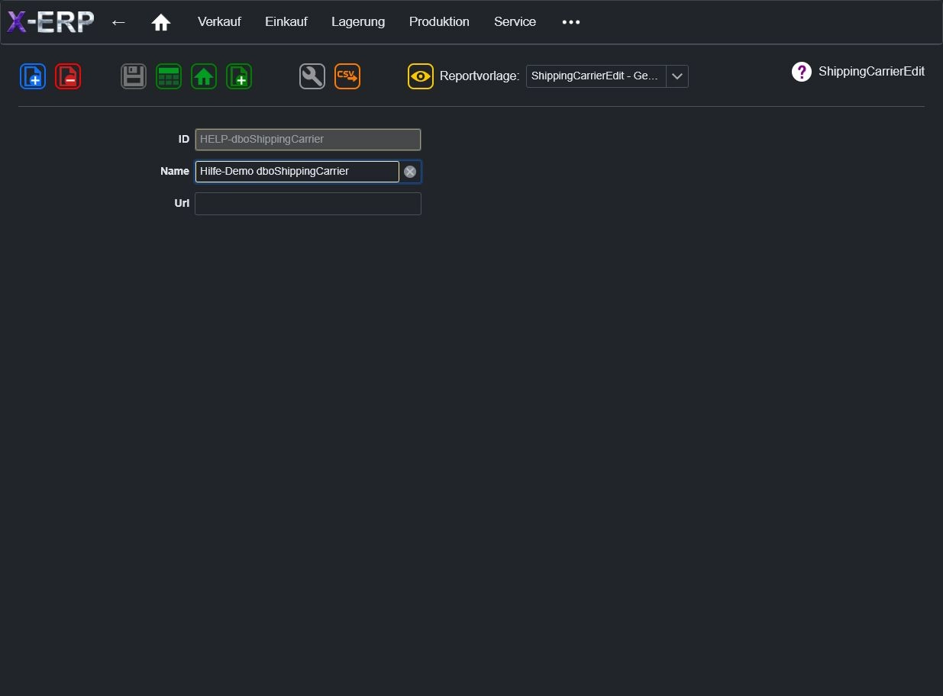Click the Url field label
Image resolution: width=943 pixels, height=696 pixels.
tap(182, 204)
